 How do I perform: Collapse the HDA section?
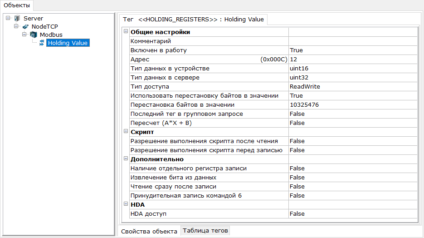[x=126, y=204]
